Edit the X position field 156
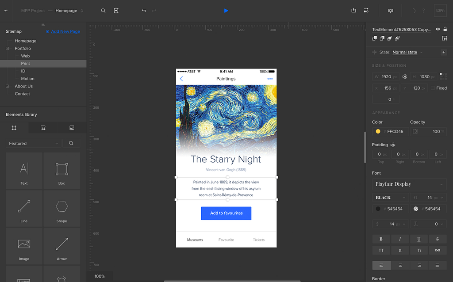 [x=386, y=88]
